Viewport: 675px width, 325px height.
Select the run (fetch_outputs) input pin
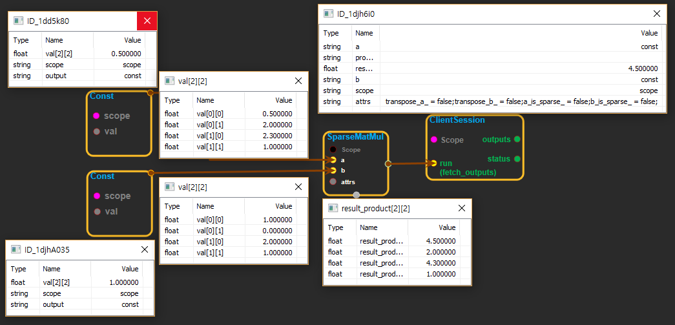point(434,163)
